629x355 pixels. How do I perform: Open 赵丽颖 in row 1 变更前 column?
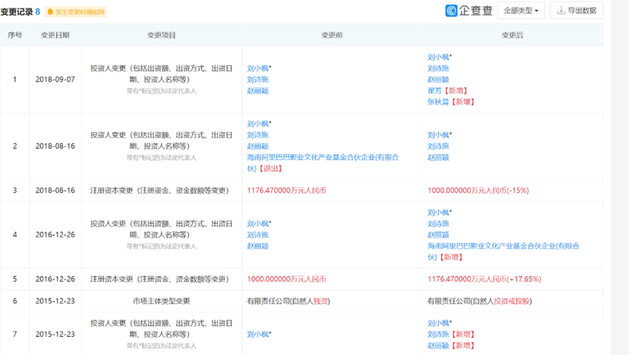point(258,91)
